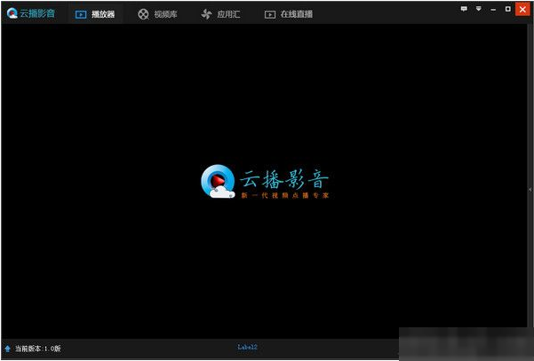Maximize the 云播影音 player window
534x361 pixels.
tap(507, 9)
